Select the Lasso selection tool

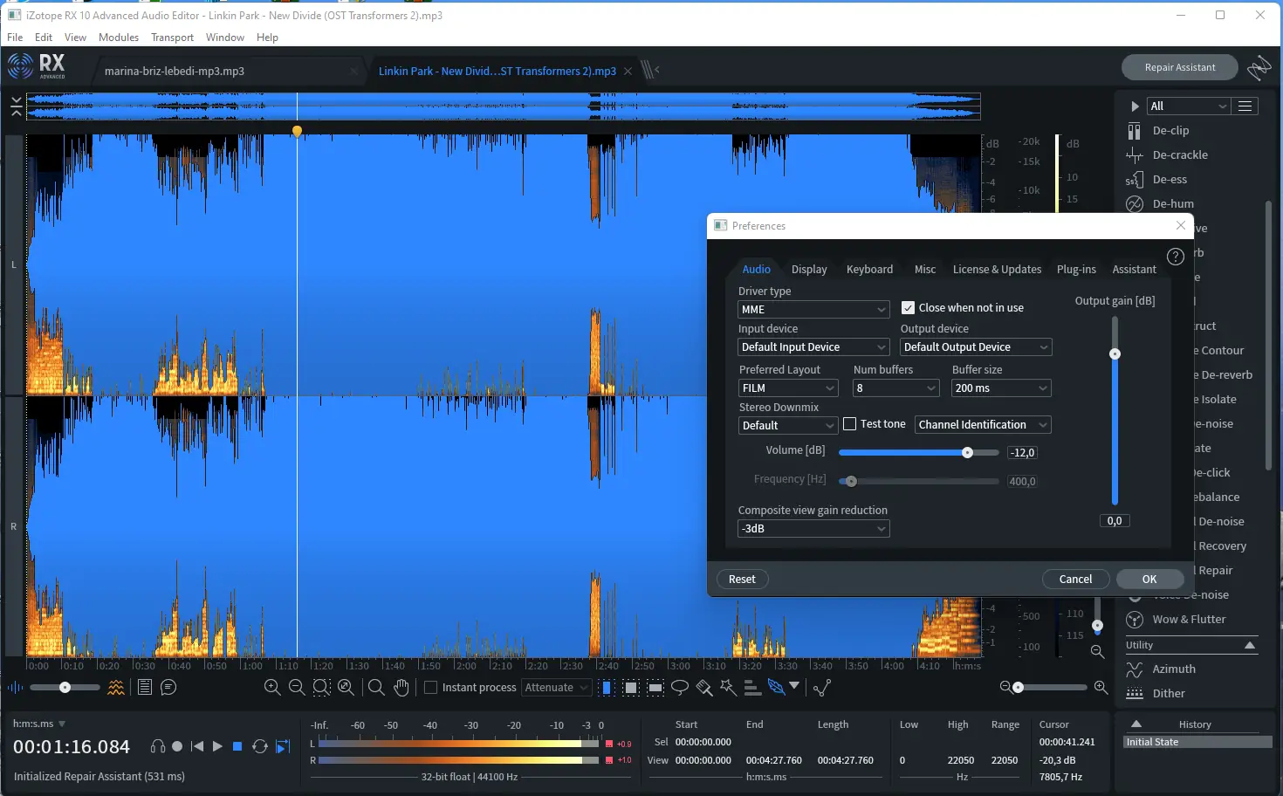coord(680,688)
